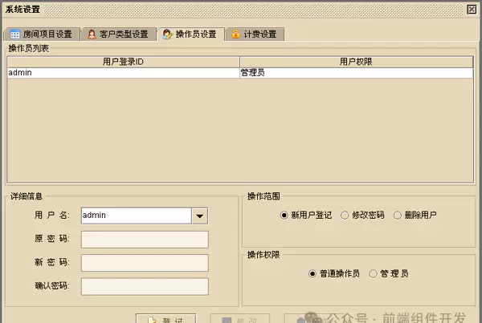Select the 删除用户 radio option
The width and height of the screenshot is (482, 323).
coord(398,216)
